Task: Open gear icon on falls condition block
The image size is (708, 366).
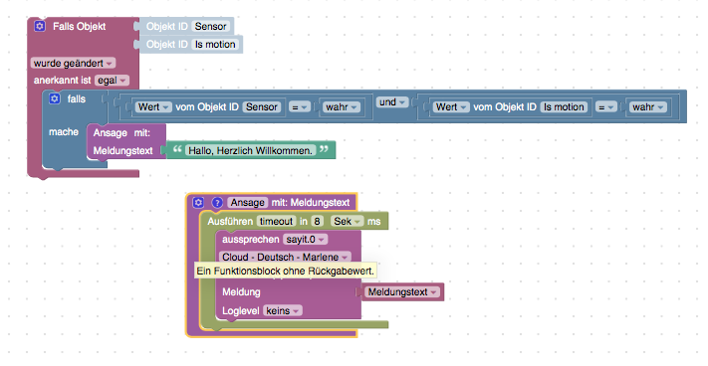Action: [x=55, y=98]
